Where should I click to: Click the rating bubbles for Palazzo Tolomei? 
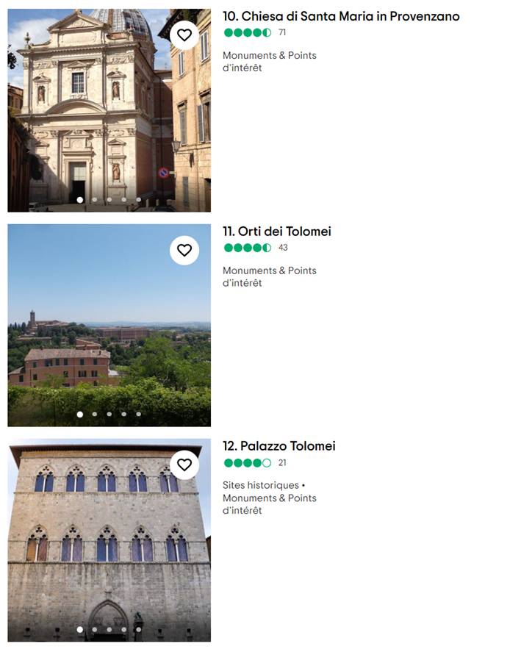coord(248,463)
